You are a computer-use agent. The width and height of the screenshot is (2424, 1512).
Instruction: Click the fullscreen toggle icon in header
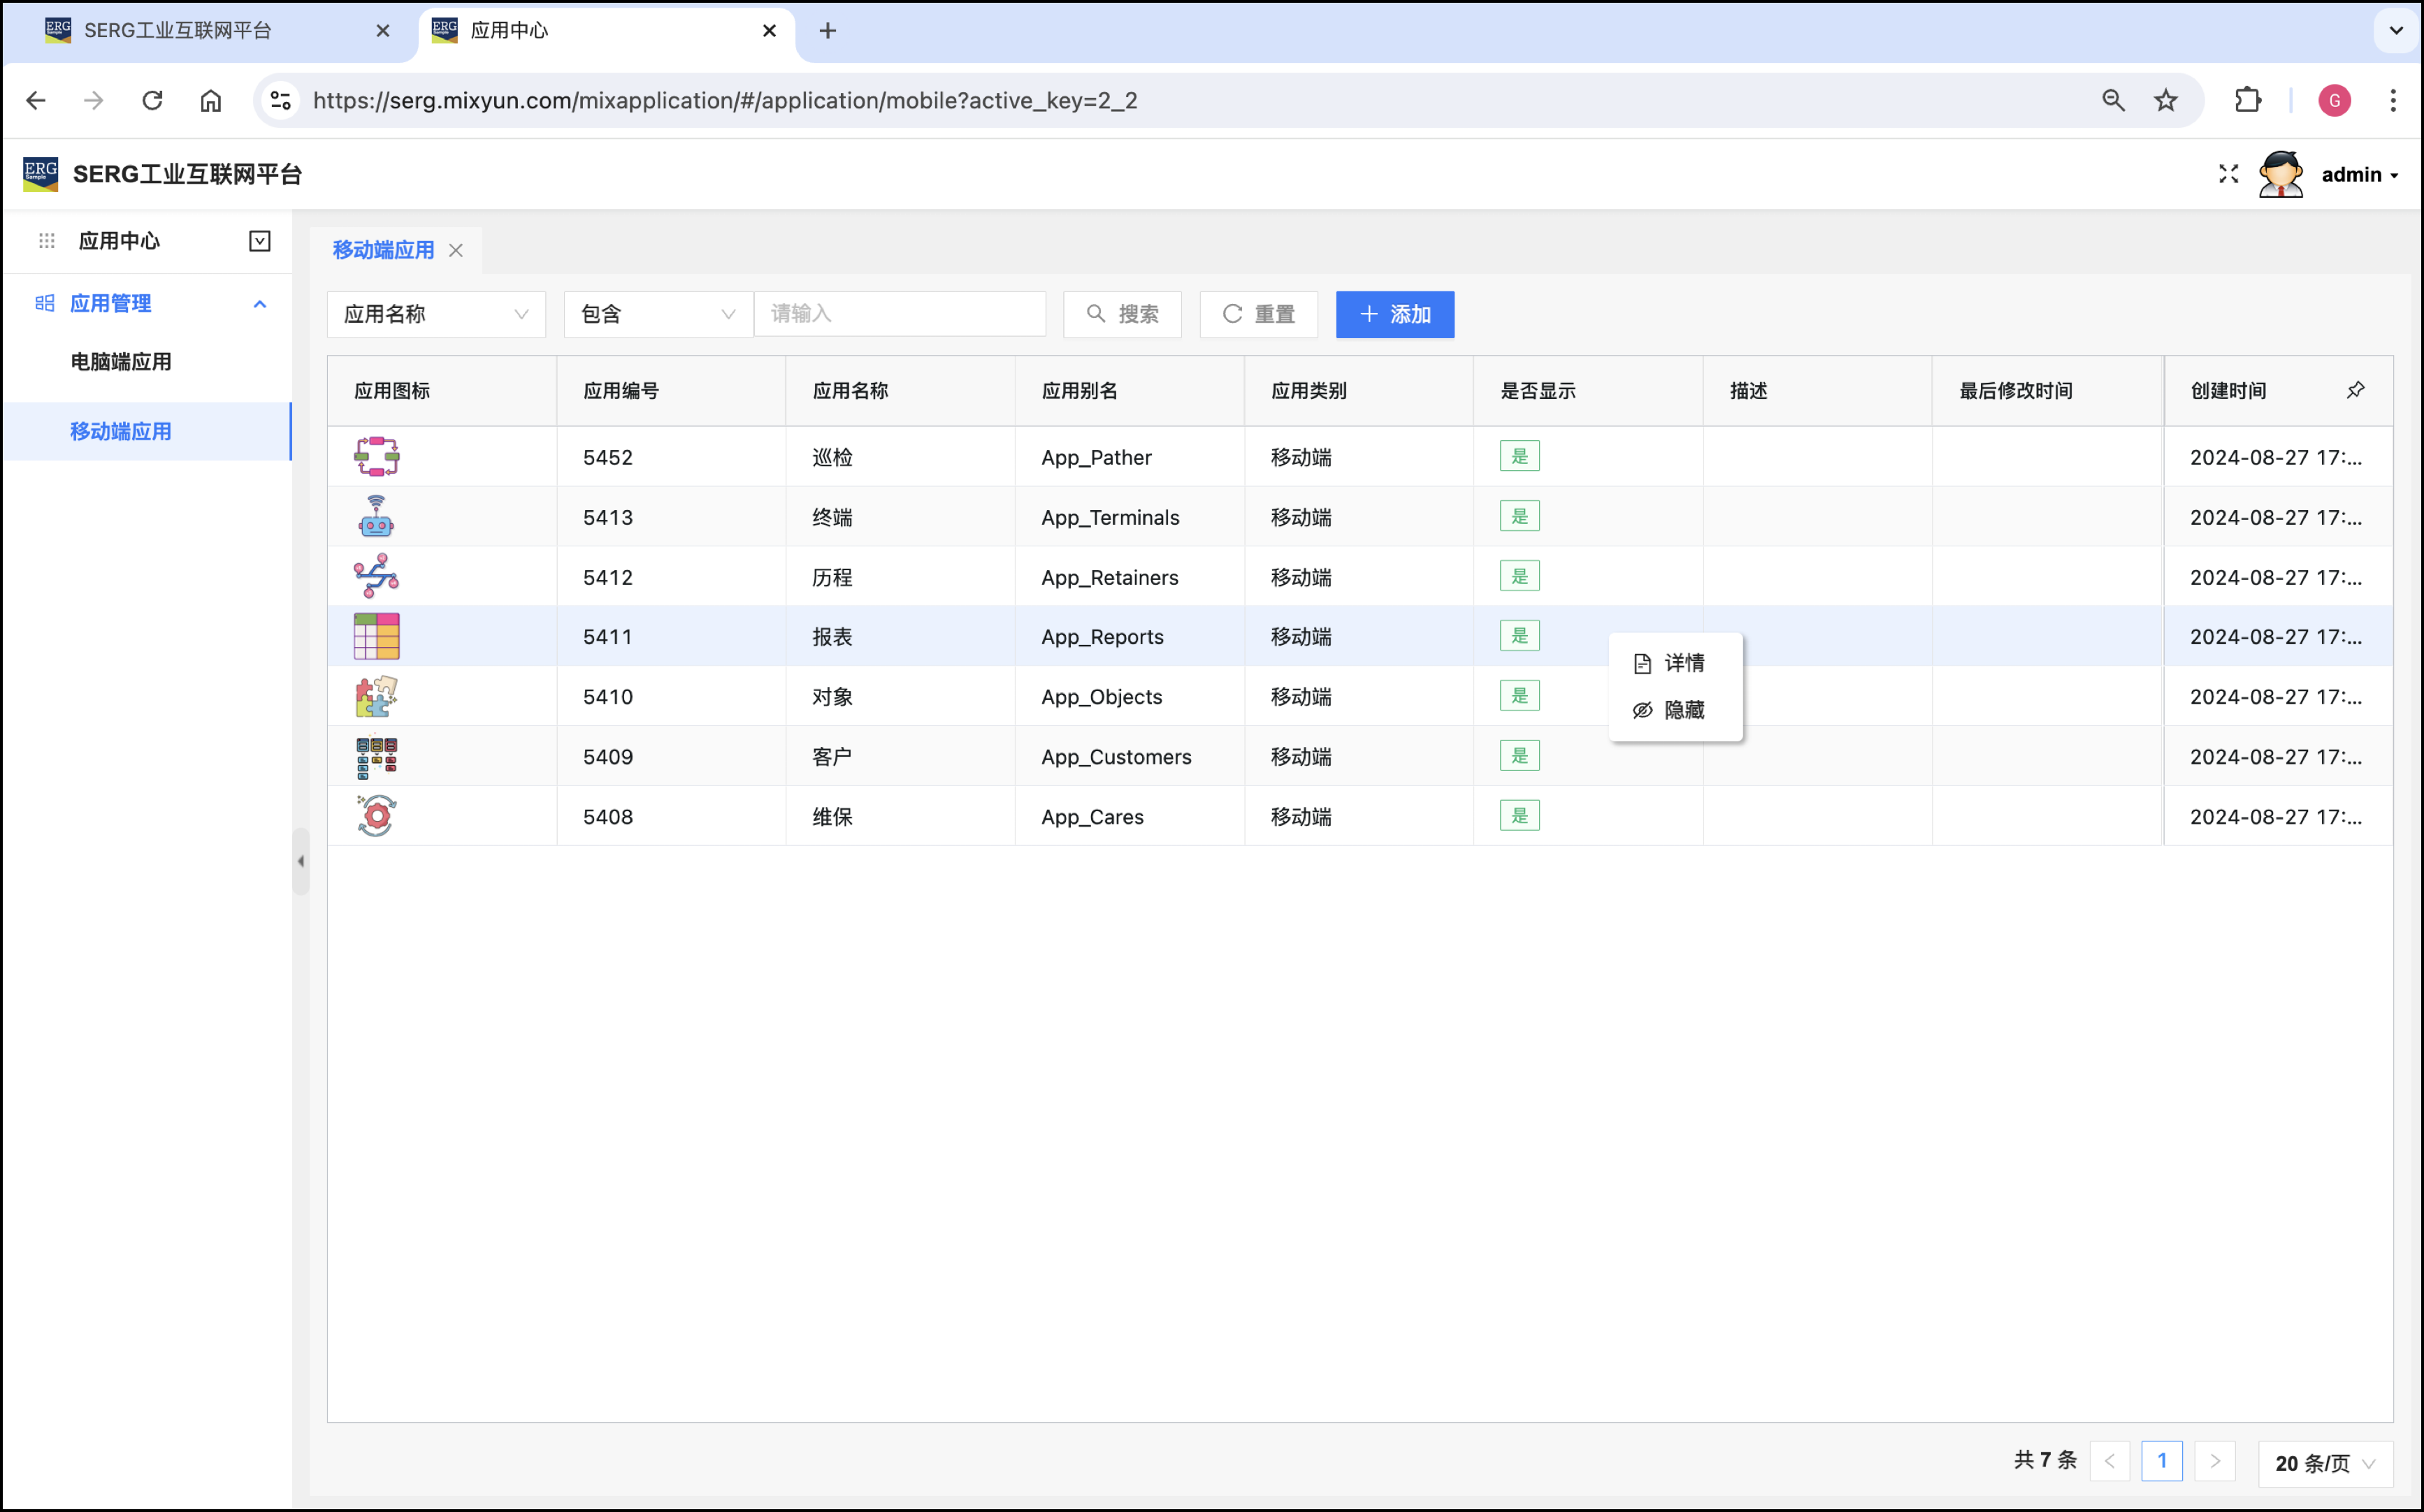coord(2228,174)
